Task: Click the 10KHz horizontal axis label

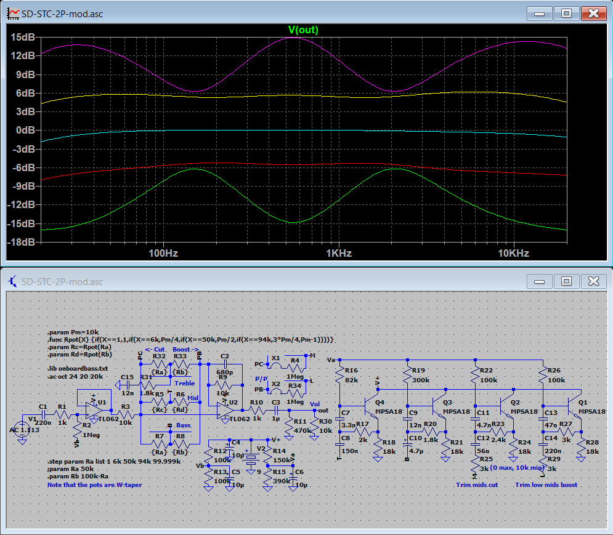Action: click(x=513, y=253)
